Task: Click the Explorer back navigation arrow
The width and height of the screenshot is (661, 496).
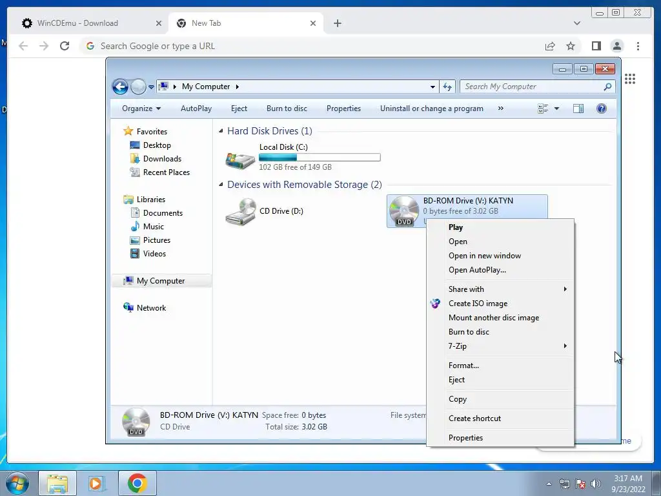Action: pos(120,87)
